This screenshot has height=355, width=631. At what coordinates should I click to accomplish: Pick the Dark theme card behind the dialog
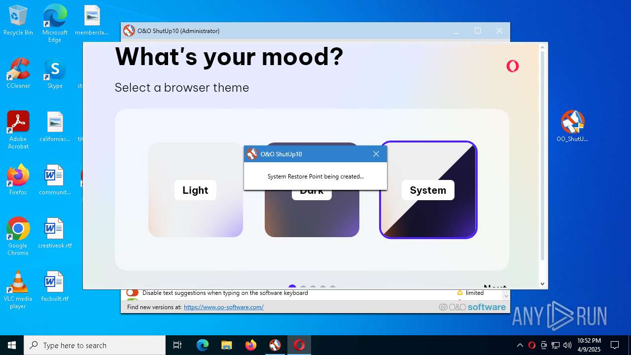tap(312, 213)
